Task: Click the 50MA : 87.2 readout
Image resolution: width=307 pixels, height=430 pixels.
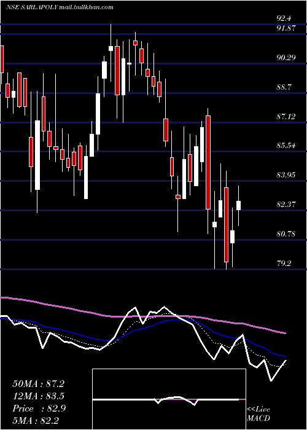Action: click(x=38, y=384)
